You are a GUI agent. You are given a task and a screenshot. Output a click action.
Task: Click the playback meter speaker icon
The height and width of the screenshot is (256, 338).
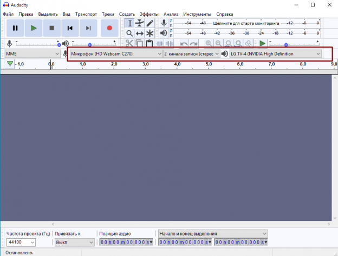coord(164,33)
